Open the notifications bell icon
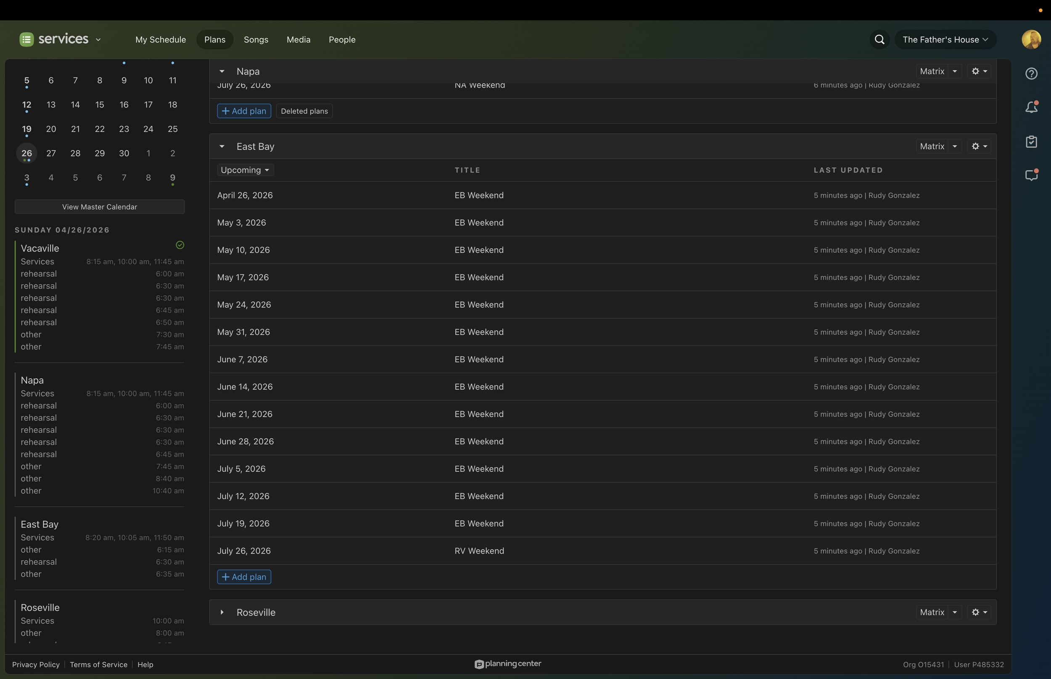Viewport: 1051px width, 679px height. point(1031,107)
